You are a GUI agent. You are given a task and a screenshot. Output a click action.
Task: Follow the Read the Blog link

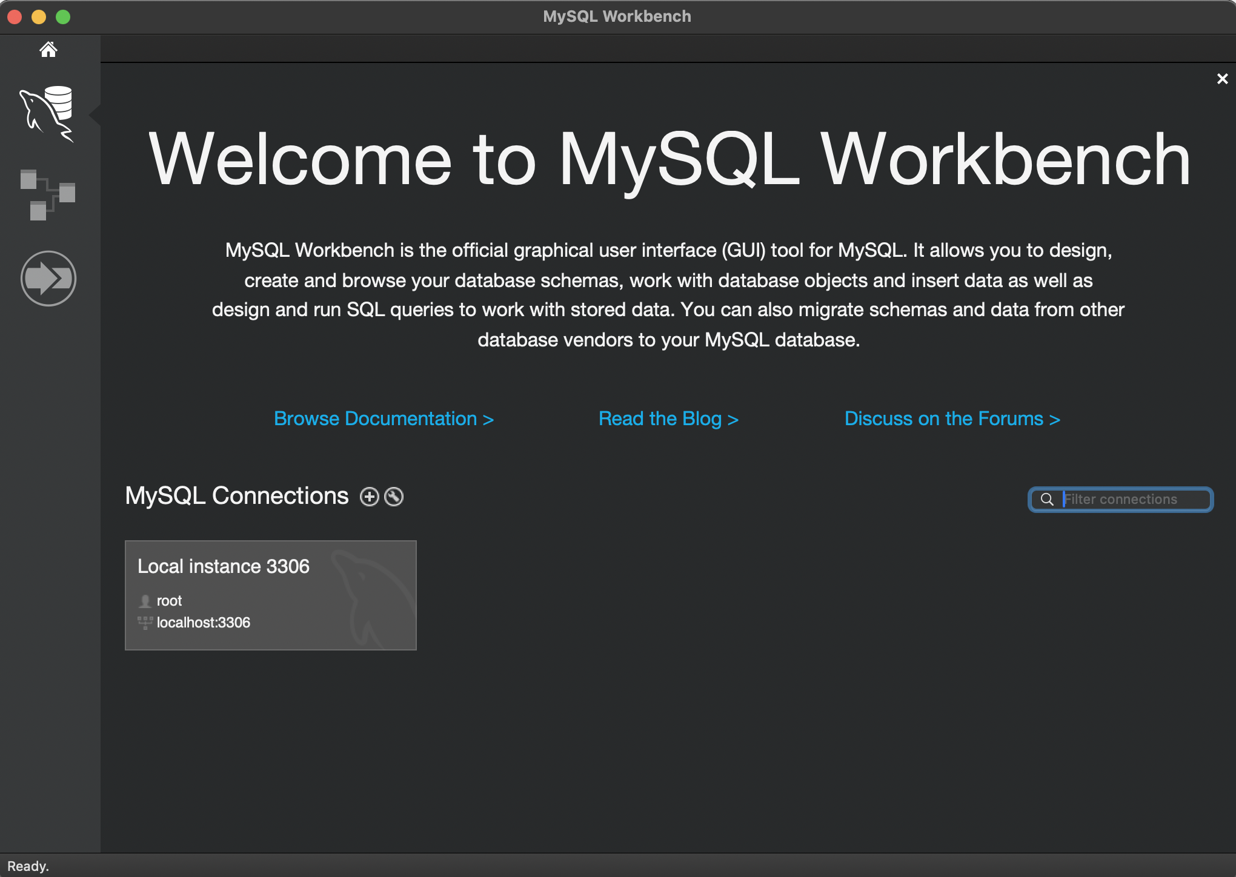coord(668,419)
